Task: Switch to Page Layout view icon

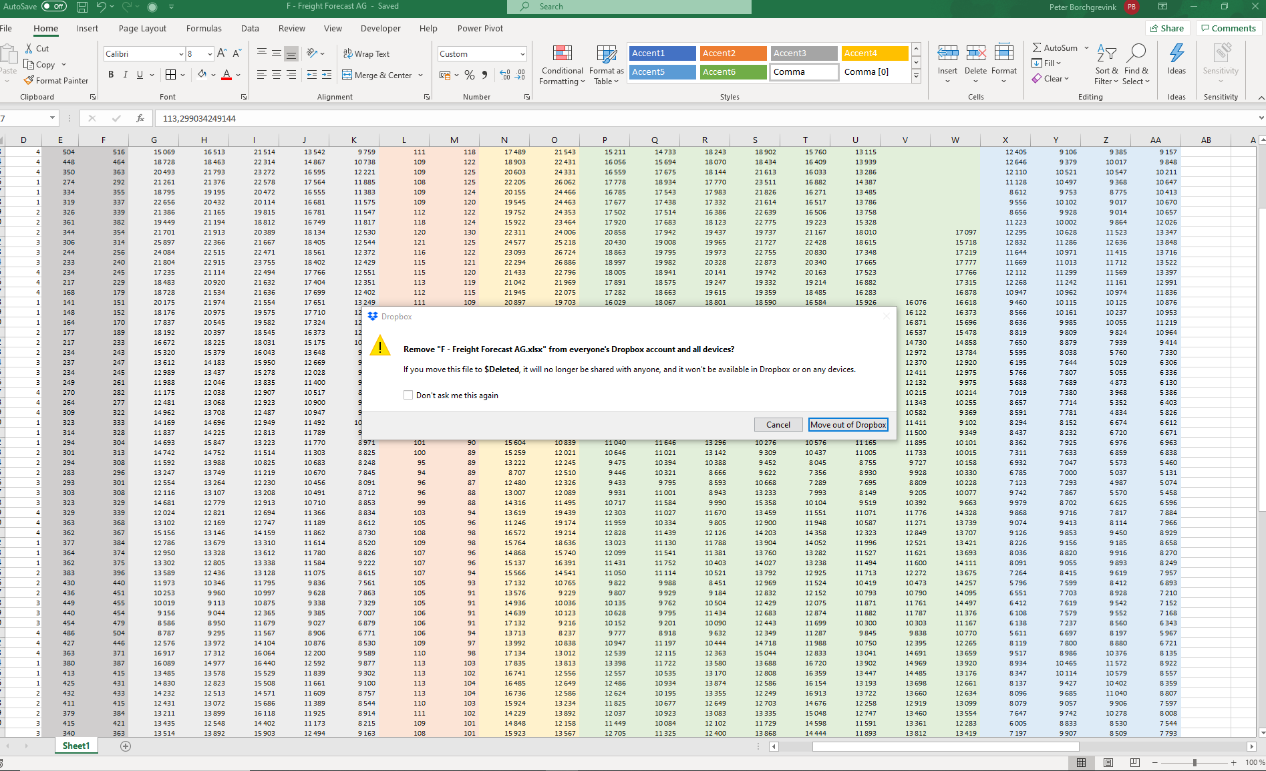Action: click(1108, 762)
